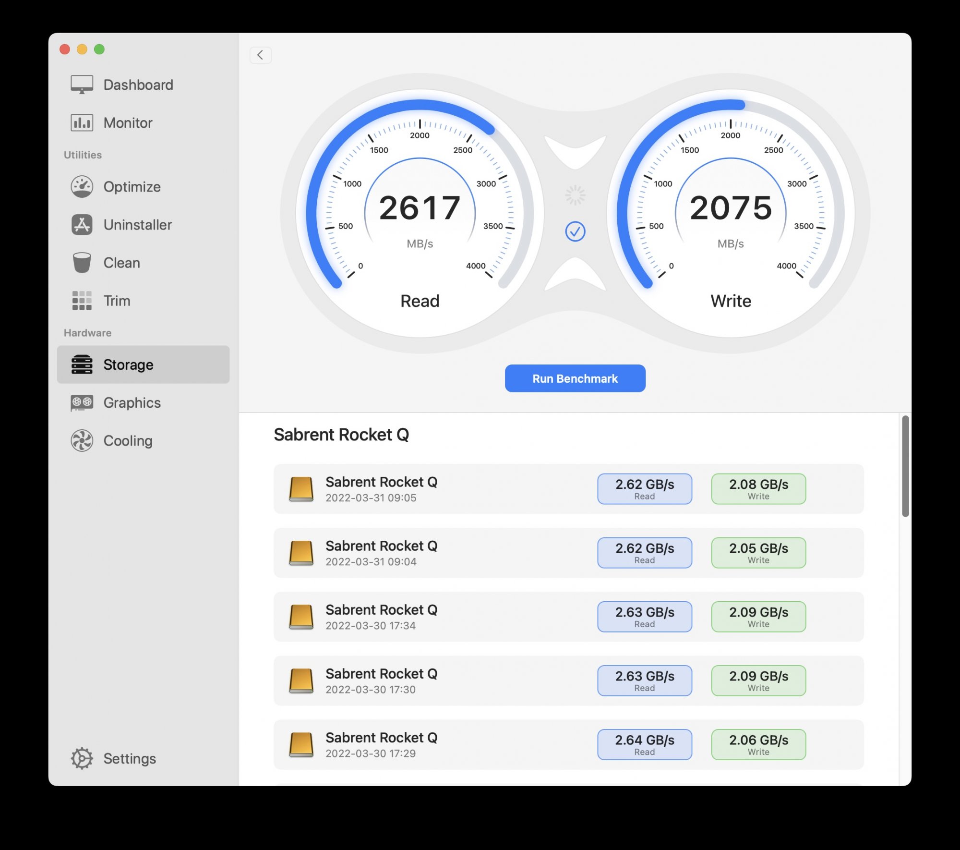The image size is (960, 850).
Task: Click the drive icon of 17:29 result
Action: point(301,744)
